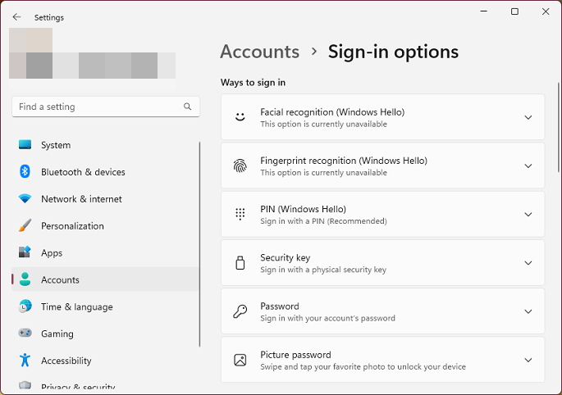562x395 pixels.
Task: Click 'Sign in with a PIN (Recommended)' text
Action: [323, 221]
